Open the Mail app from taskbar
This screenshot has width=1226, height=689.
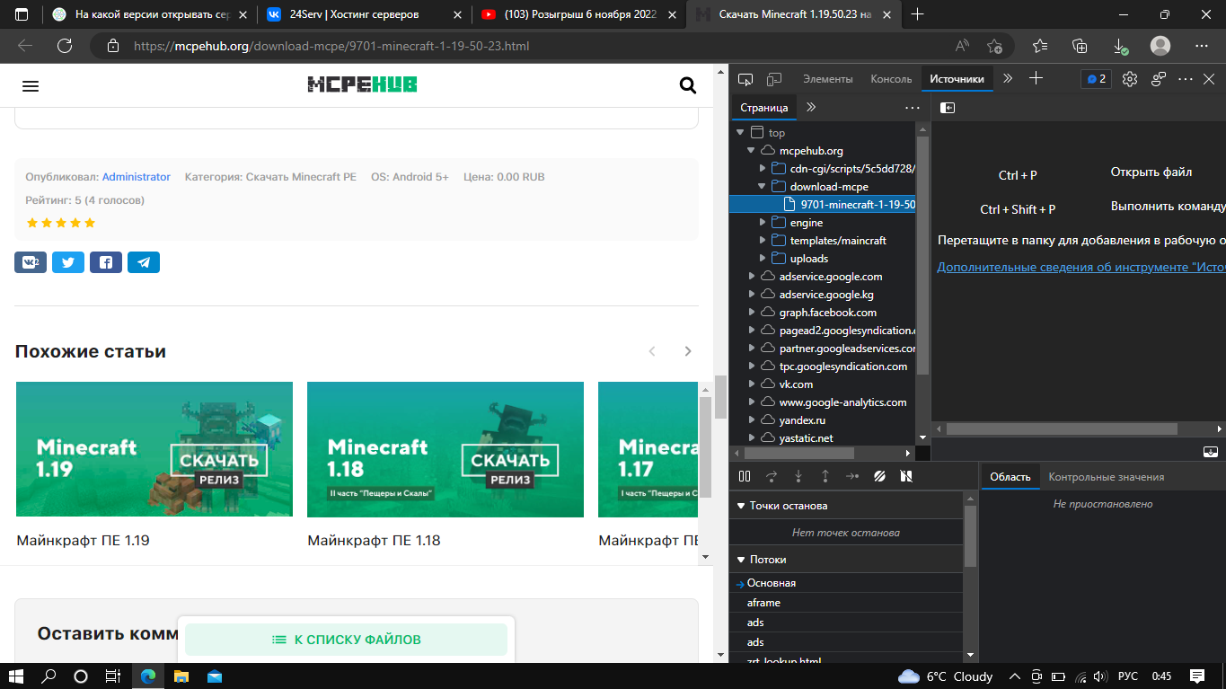click(x=214, y=676)
